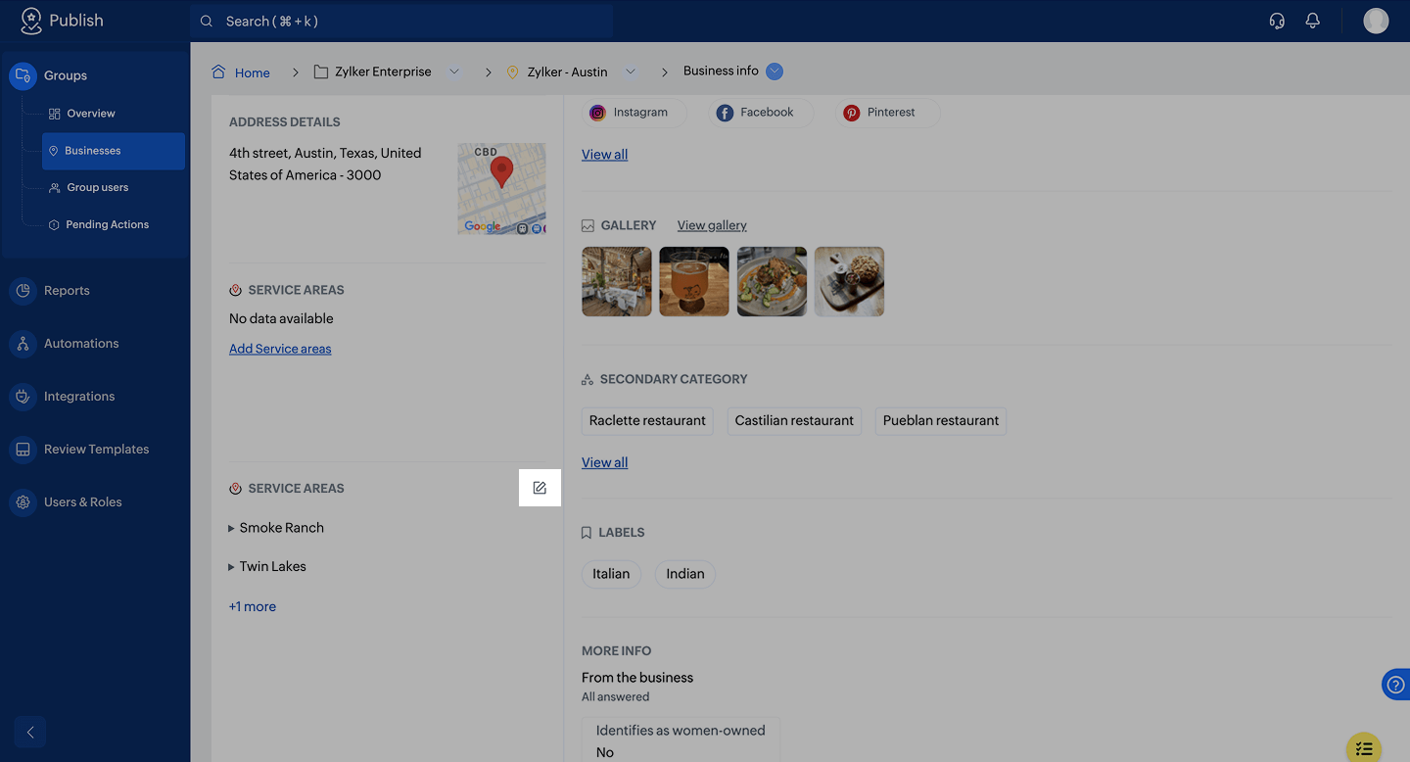The width and height of the screenshot is (1410, 762).
Task: Go to Pending Actions
Action: [107, 224]
